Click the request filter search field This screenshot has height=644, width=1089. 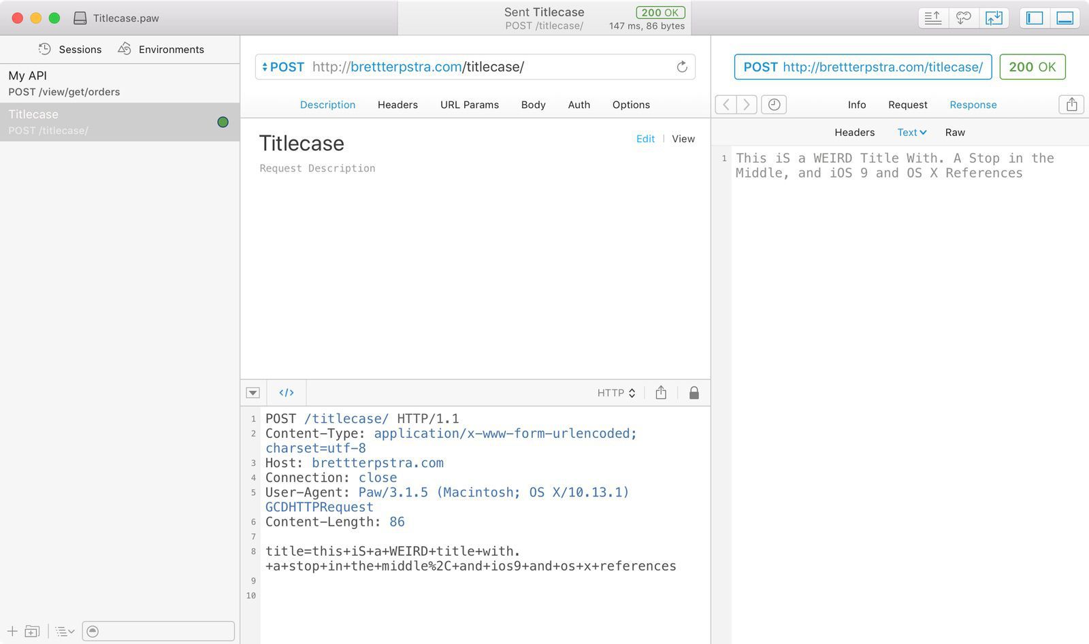click(x=165, y=631)
